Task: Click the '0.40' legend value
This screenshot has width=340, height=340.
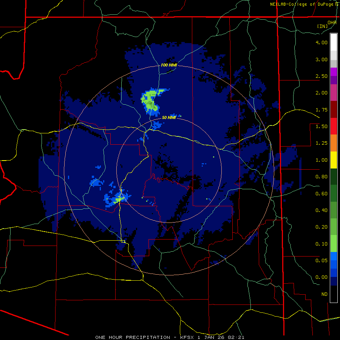Action: [x=321, y=210]
